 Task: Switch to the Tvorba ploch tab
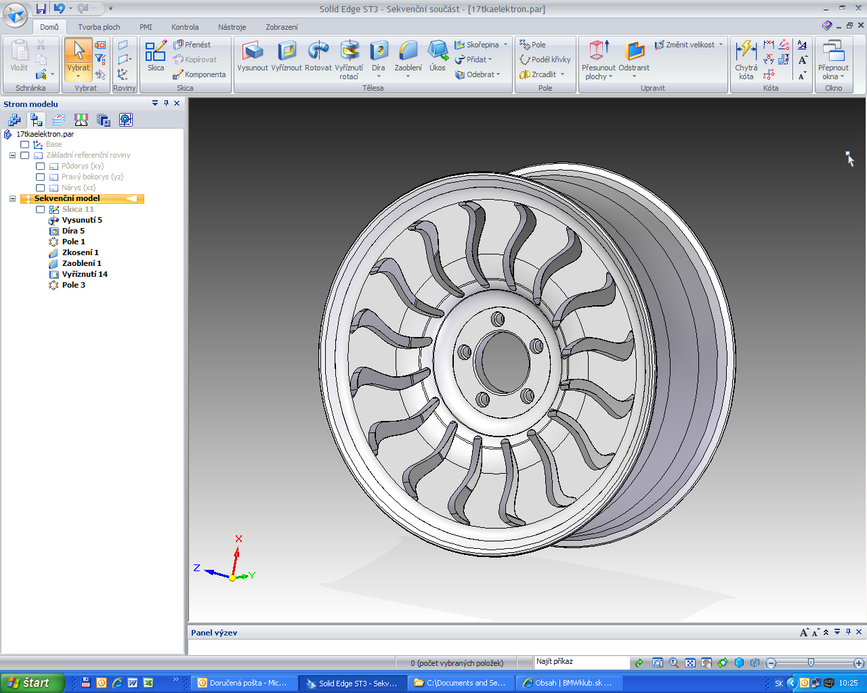pos(99,27)
